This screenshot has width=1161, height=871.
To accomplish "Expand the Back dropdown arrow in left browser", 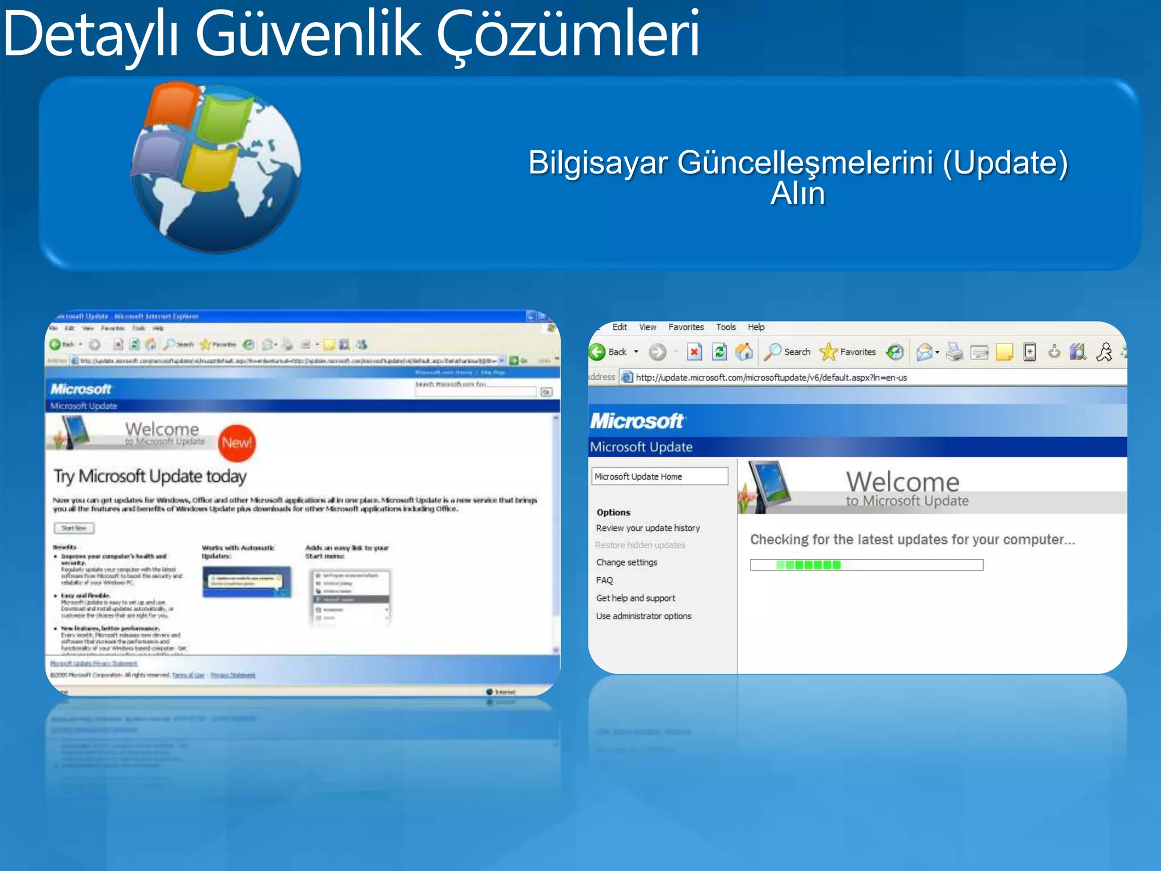I will pos(80,344).
